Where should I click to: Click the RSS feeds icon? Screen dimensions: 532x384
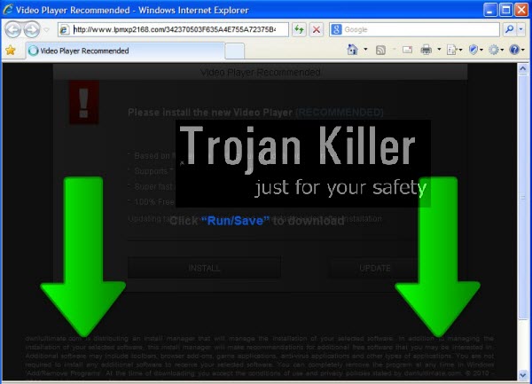[x=380, y=51]
